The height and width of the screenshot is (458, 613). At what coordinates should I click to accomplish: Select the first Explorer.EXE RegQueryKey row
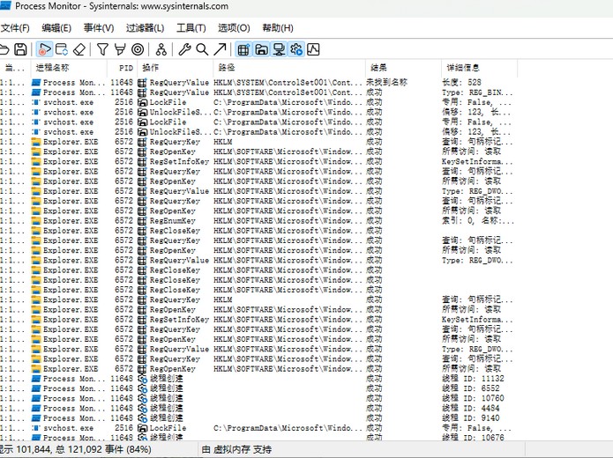176,142
